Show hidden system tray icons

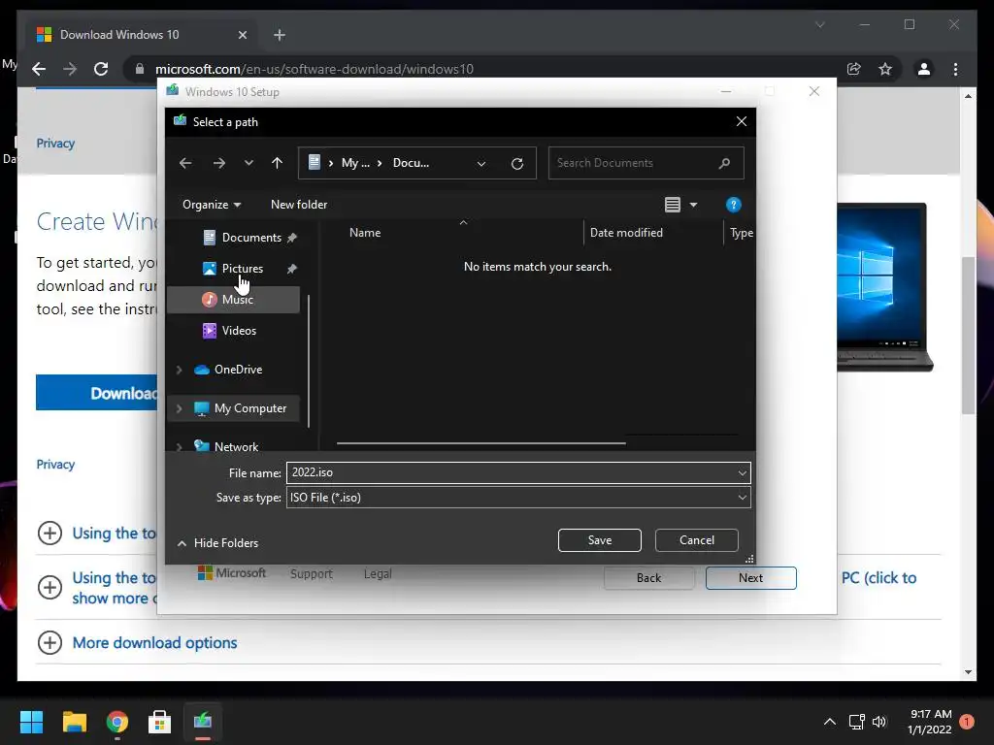point(829,722)
